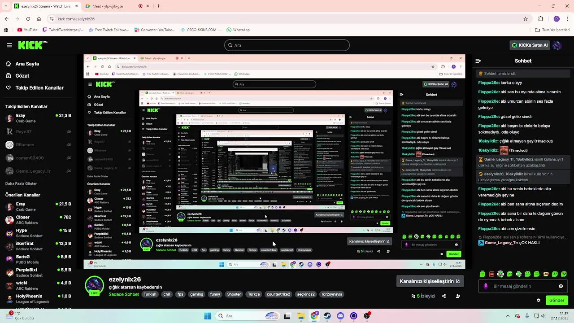The image size is (574, 323).
Task: Open Tüm Yer İşaretleri bookmarks folder
Action: pyautogui.click(x=552, y=30)
